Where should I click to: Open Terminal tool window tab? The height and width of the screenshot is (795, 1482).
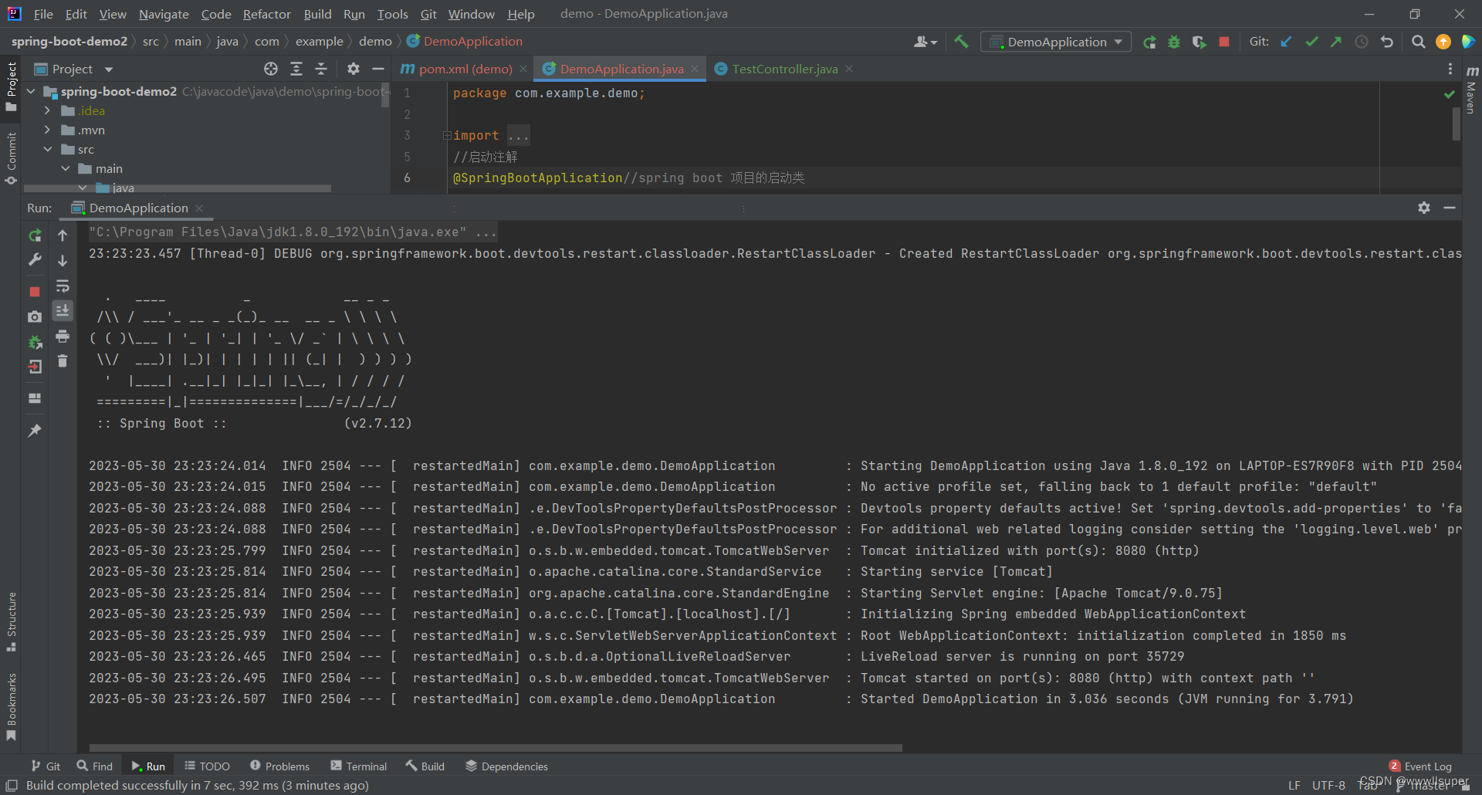pos(359,766)
